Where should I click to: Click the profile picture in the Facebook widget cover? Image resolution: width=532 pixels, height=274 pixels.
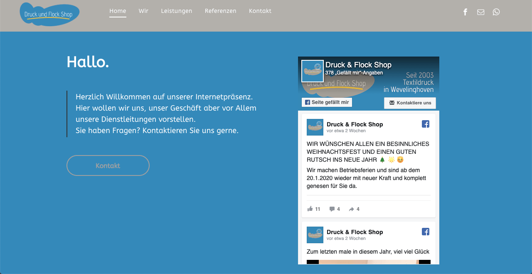[x=313, y=71]
